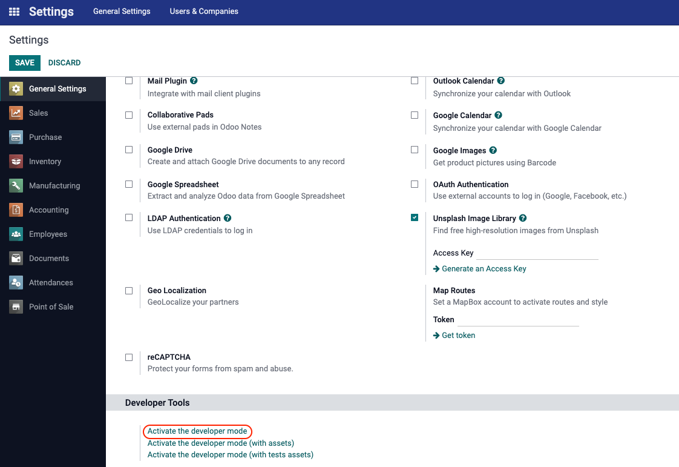Click the Accounting sidebar icon

click(16, 210)
